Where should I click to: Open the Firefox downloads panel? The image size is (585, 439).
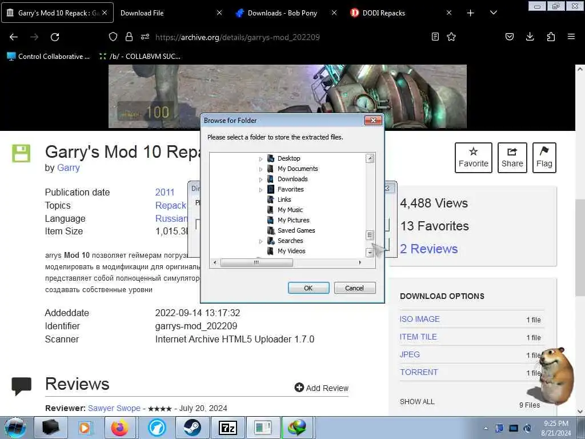click(530, 37)
